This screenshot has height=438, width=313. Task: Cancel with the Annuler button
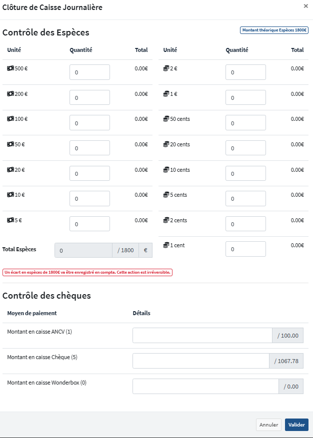coord(268,425)
